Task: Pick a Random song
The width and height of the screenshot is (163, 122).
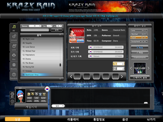Action: point(14,76)
